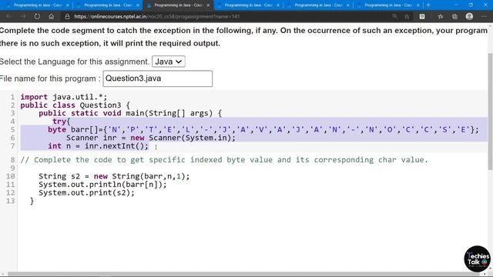This screenshot has width=493, height=277.
Task: Click the onlinecourses.nptel.ac.in address bar URL
Action: coord(157,16)
